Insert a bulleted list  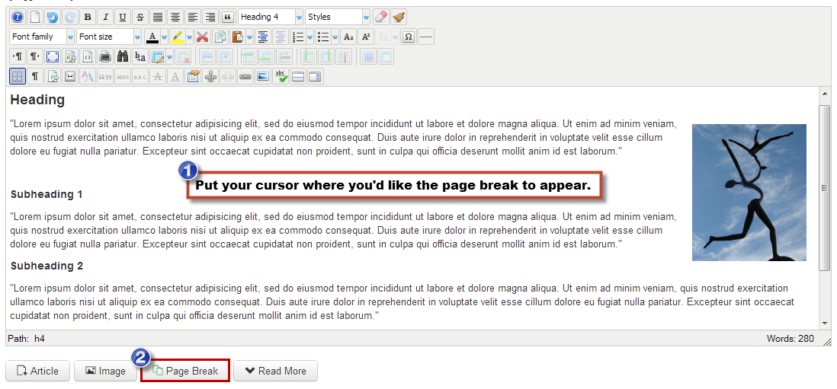(x=323, y=37)
